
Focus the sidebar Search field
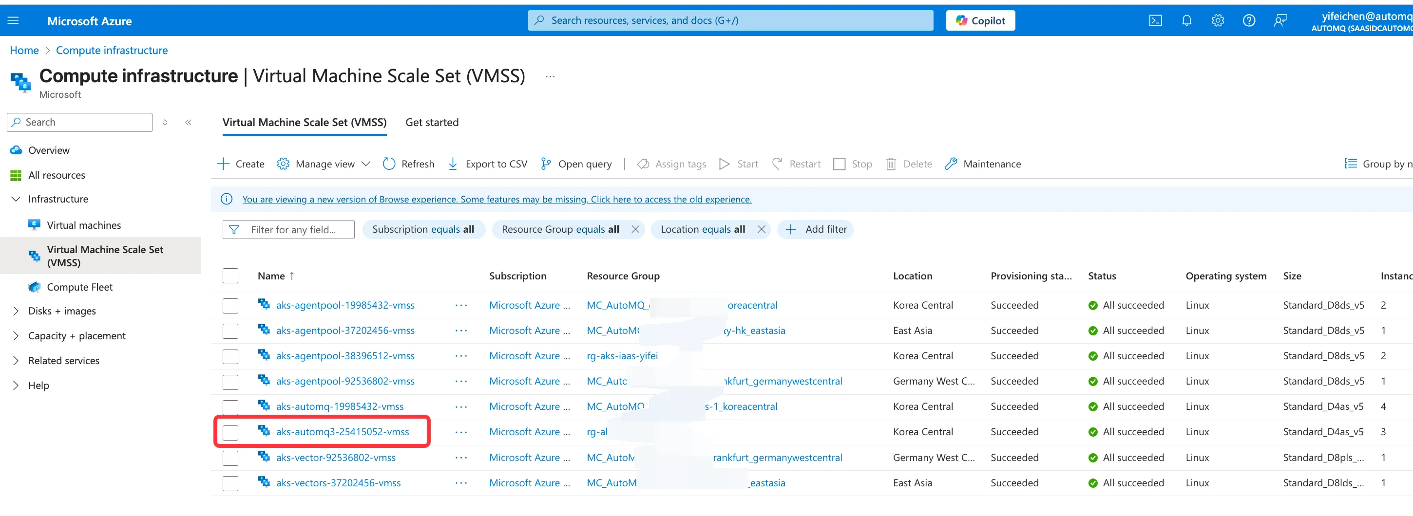[x=79, y=122]
